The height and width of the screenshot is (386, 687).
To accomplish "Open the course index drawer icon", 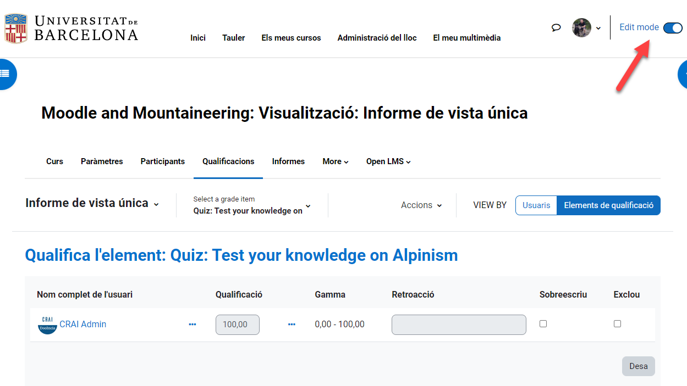I will (6, 74).
